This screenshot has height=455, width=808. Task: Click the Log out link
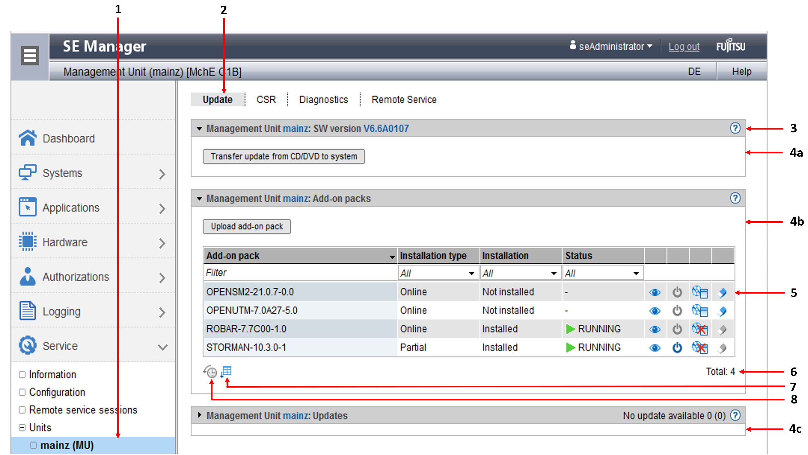click(684, 46)
